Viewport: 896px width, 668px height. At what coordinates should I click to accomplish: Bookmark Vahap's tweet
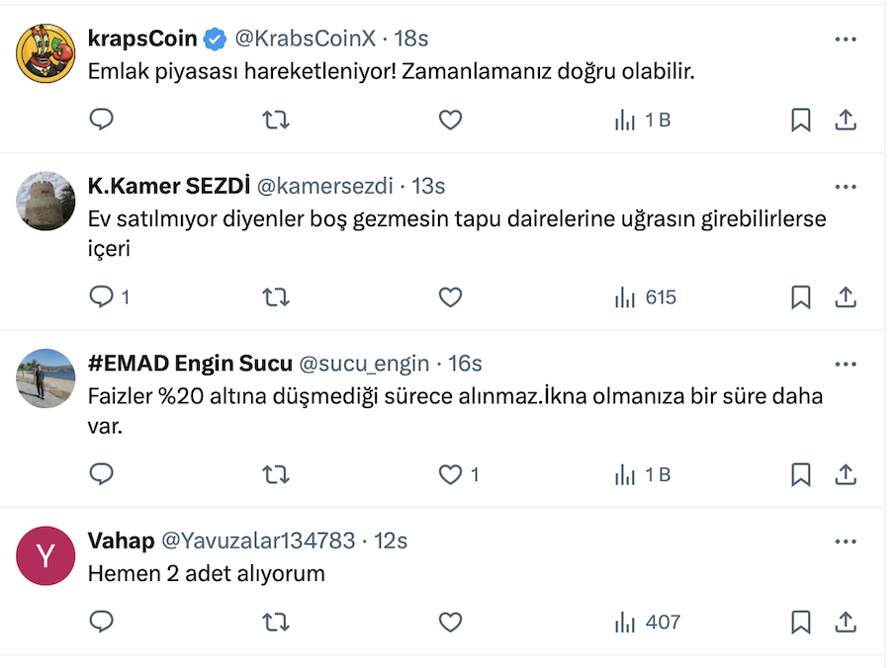(801, 623)
